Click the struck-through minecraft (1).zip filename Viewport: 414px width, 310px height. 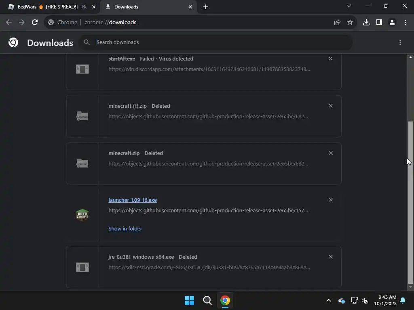[127, 106]
